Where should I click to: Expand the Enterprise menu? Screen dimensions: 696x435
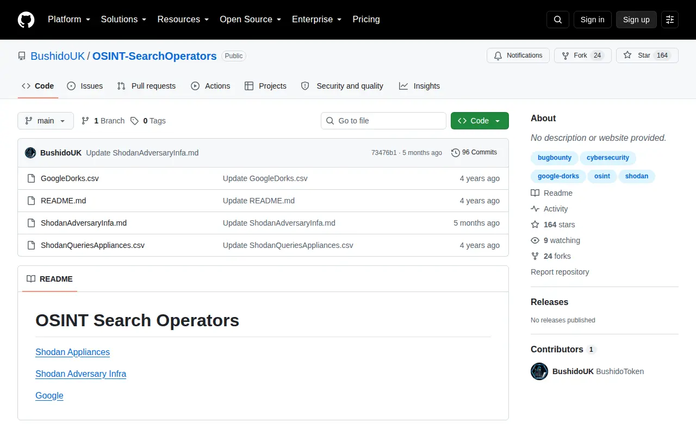(x=317, y=20)
